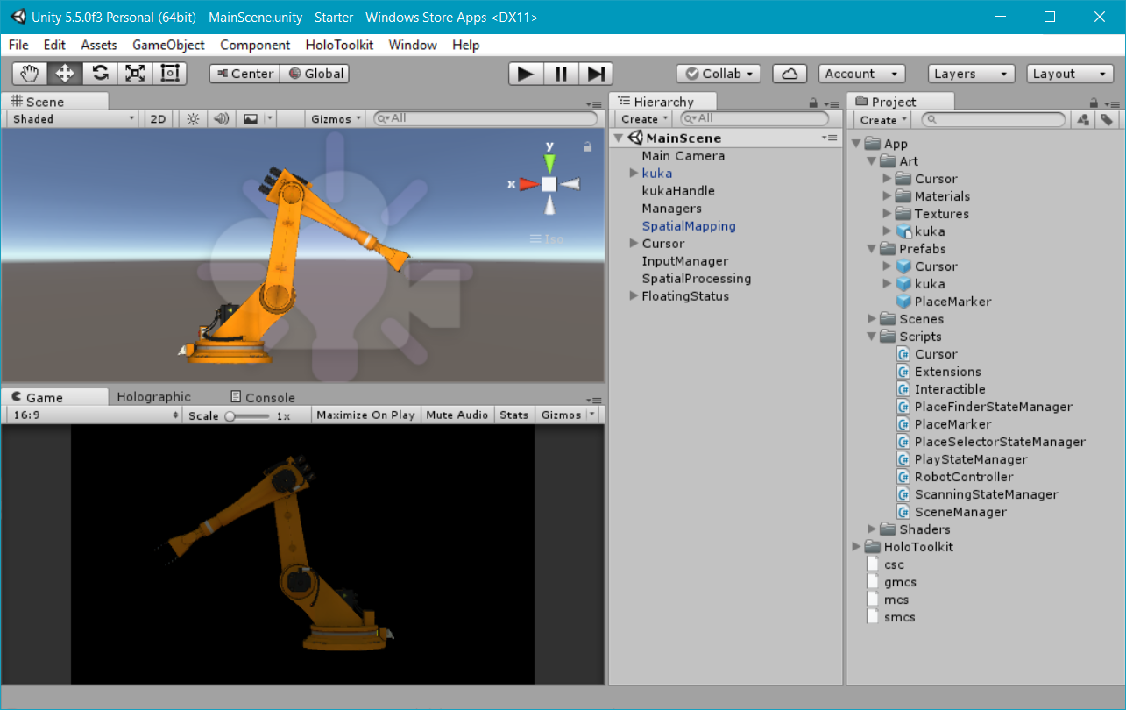Select PlayStateManager script
The image size is (1126, 710).
point(962,459)
